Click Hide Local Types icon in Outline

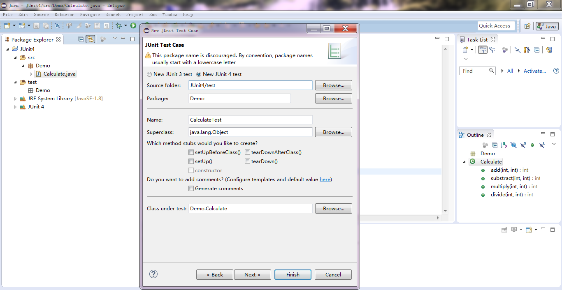tap(542, 145)
